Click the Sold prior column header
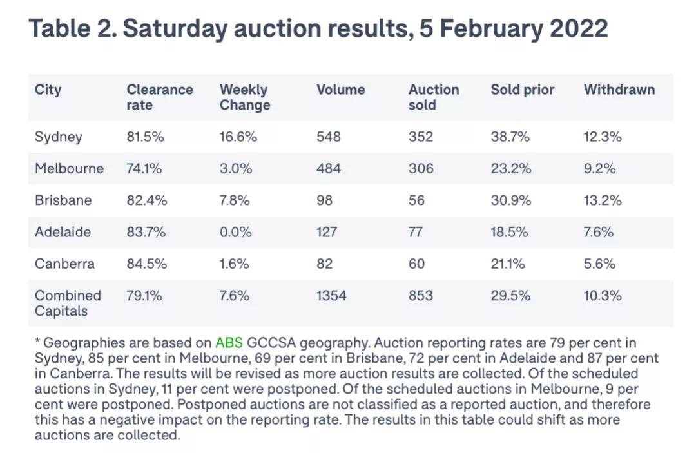 point(522,90)
